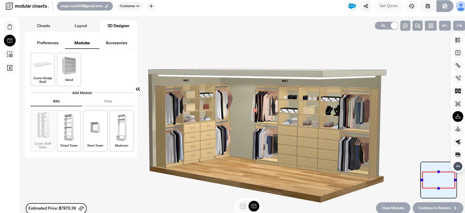The width and height of the screenshot is (465, 213).
Task: Redo the last action
Action: coord(459,26)
